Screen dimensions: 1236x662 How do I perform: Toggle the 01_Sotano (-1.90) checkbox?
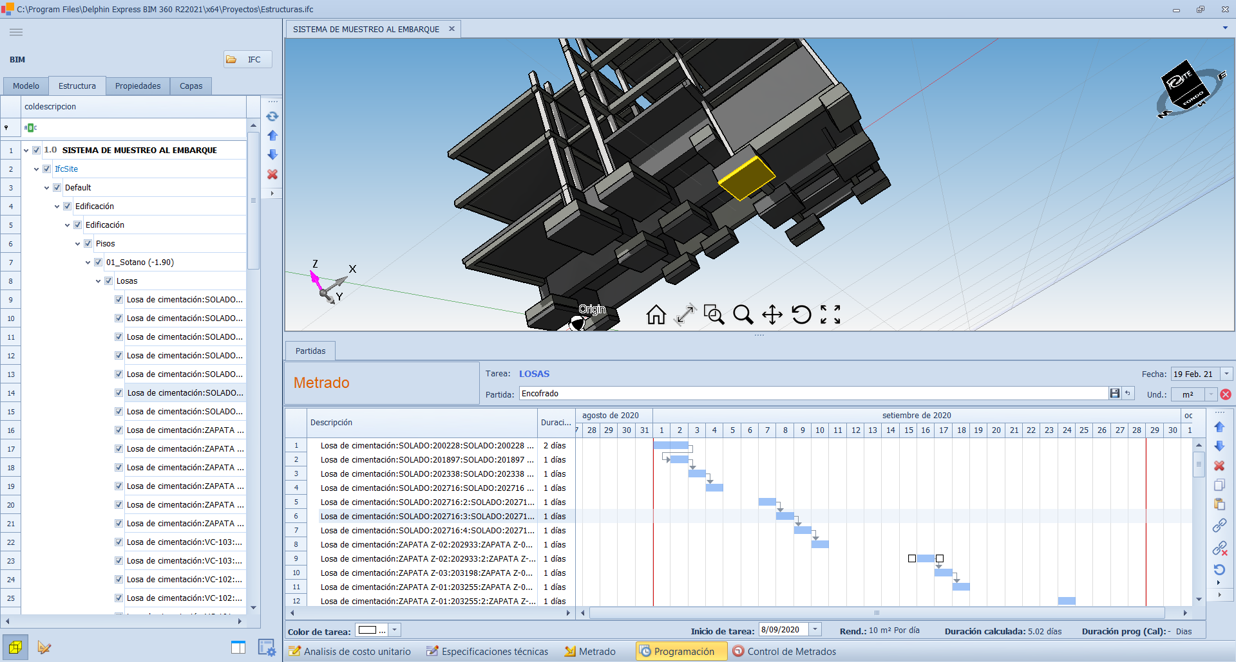(99, 262)
